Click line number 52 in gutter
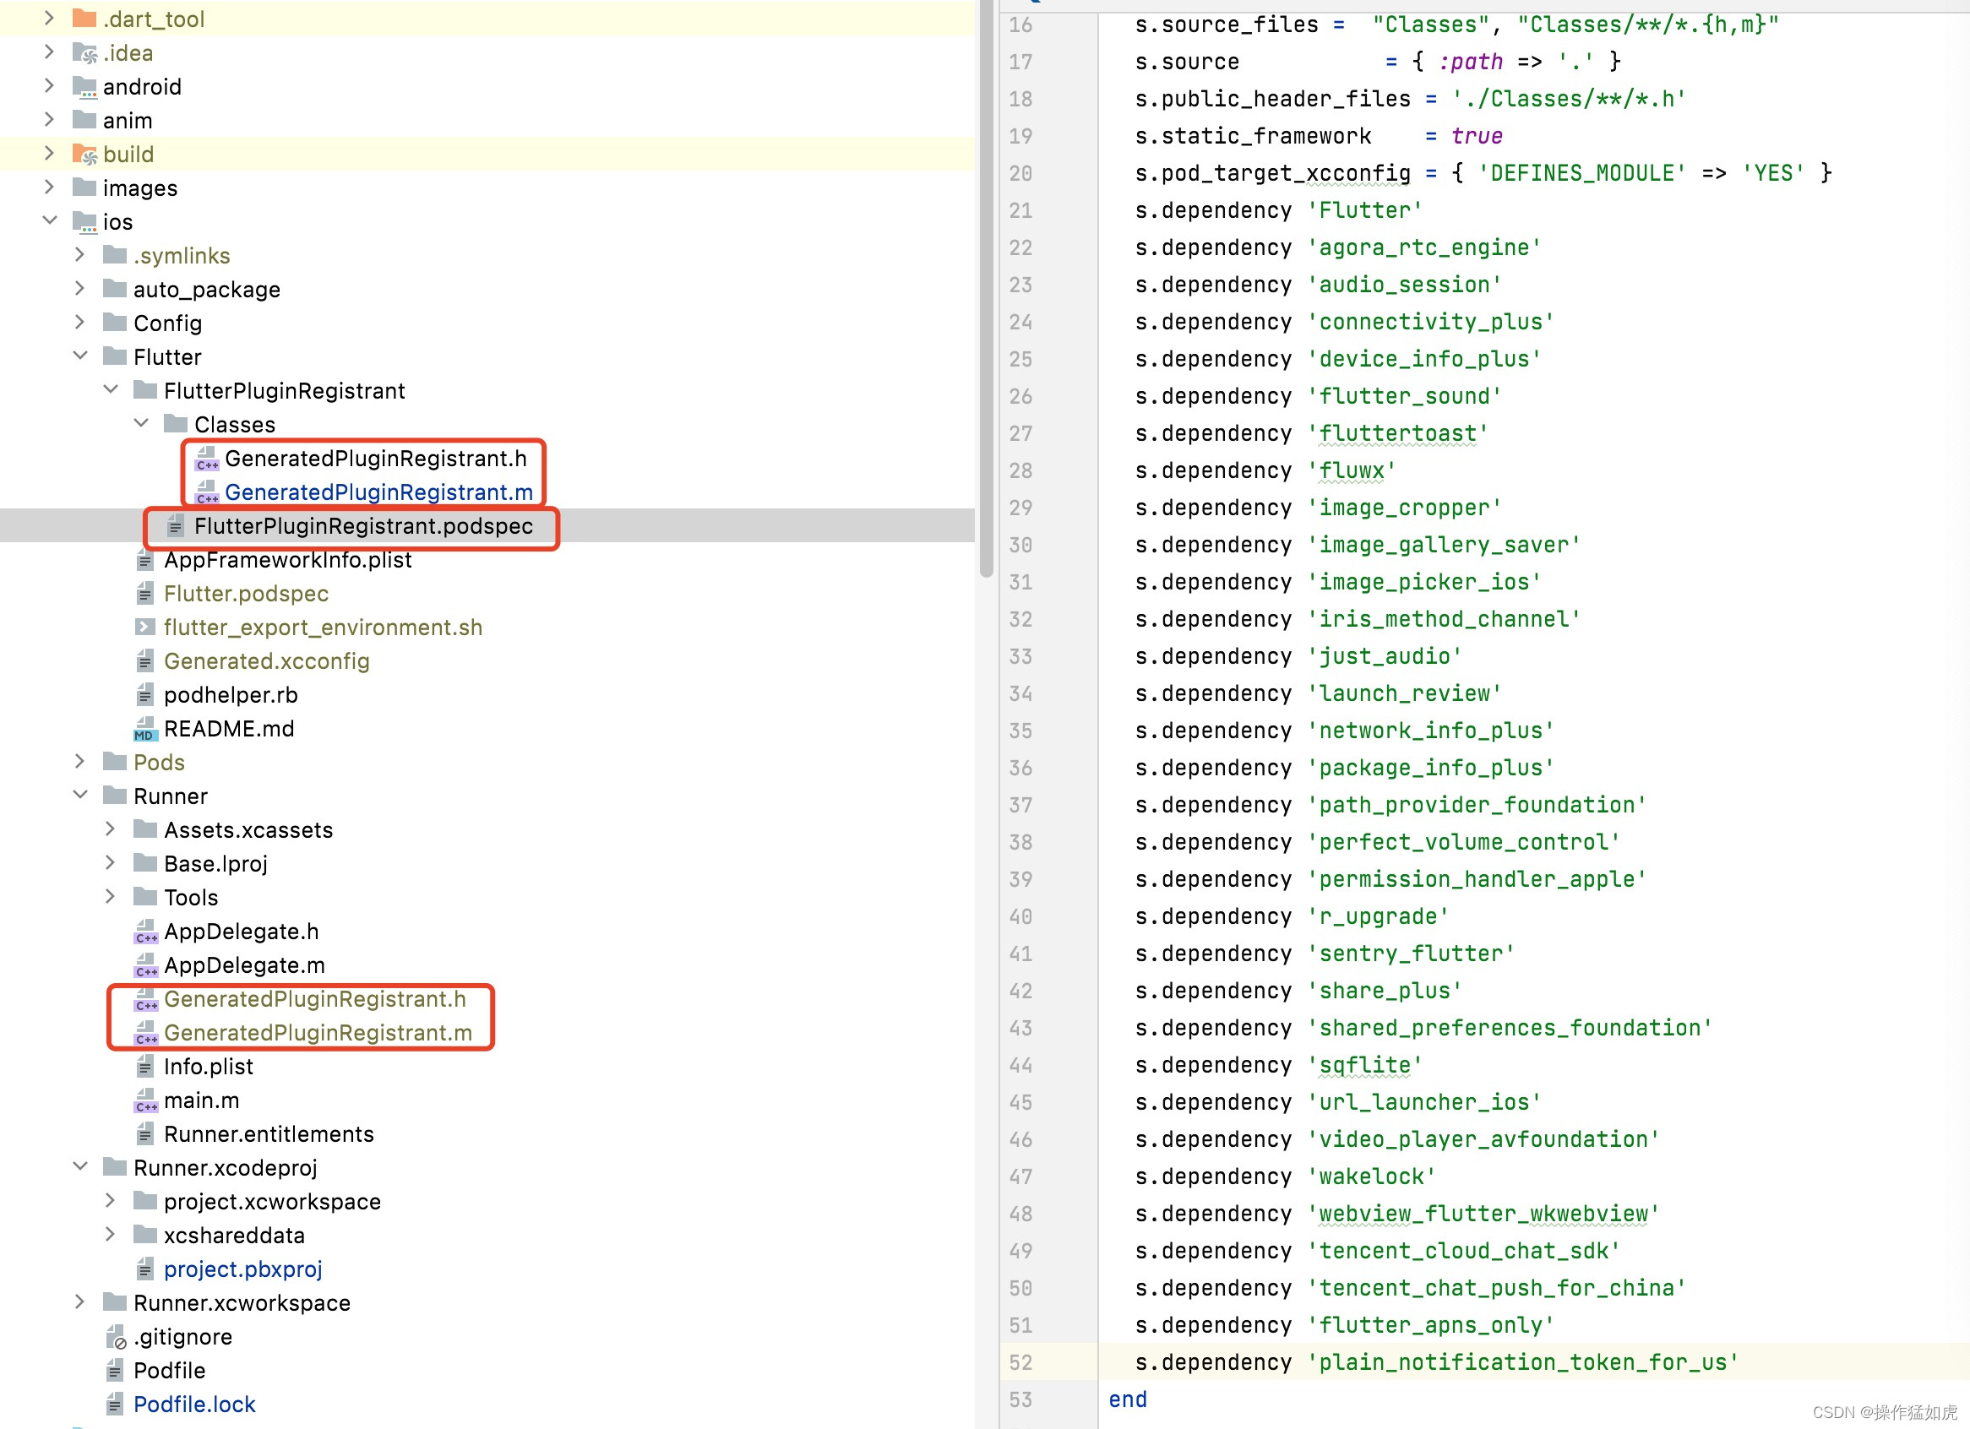This screenshot has height=1429, width=1970. [x=1020, y=1362]
